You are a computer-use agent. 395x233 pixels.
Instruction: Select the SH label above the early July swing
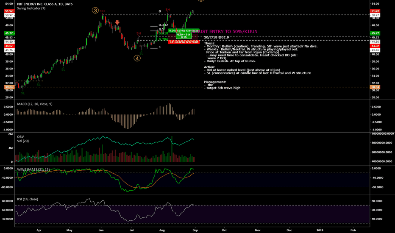click(x=139, y=33)
